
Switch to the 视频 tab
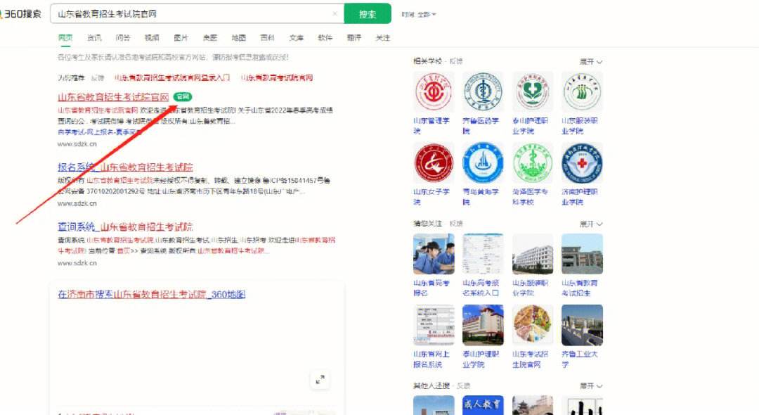(152, 38)
